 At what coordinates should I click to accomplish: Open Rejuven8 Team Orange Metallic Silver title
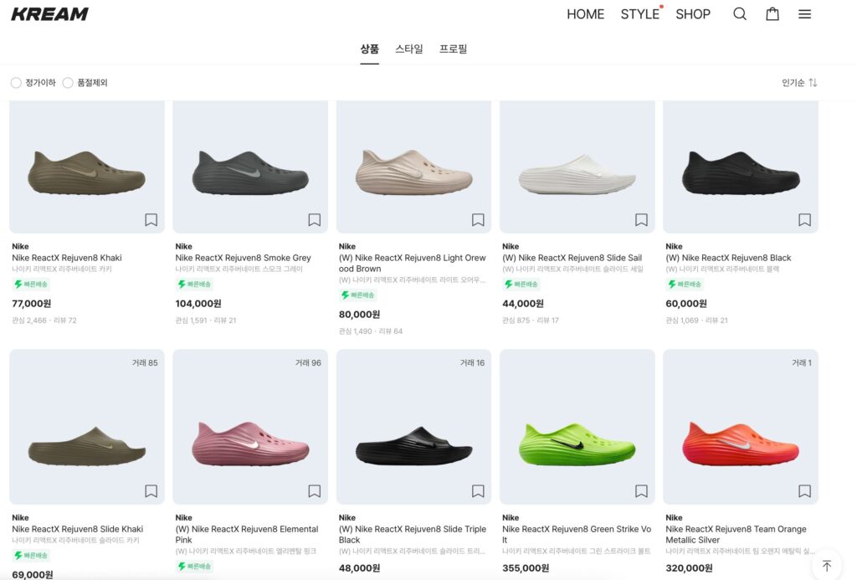(736, 535)
